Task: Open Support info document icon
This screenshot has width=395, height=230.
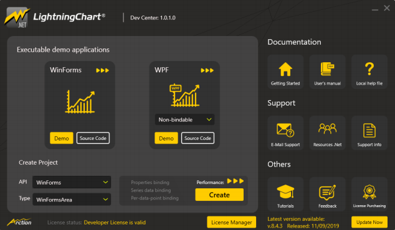Action: pyautogui.click(x=369, y=130)
